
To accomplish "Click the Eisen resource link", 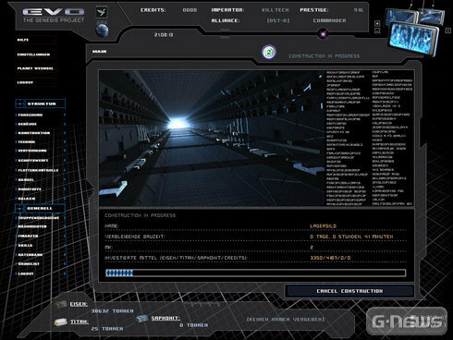I will (x=79, y=304).
